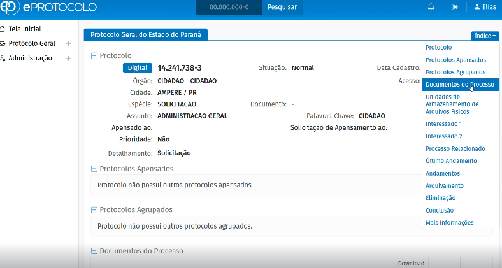The image size is (502, 268).
Task: Click the notification bell icon
Action: coord(431,7)
